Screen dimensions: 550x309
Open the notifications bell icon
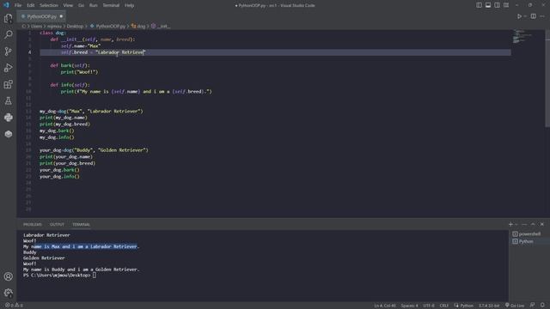[x=542, y=306]
